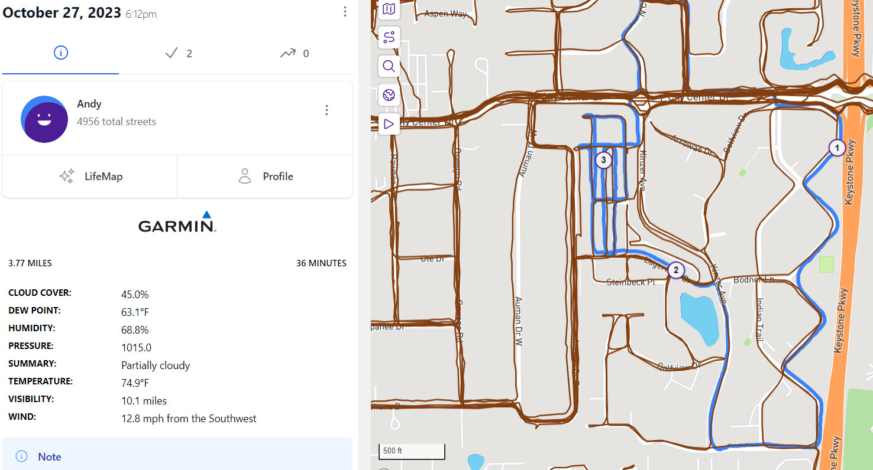The image size is (873, 470).
Task: Open the map style icon
Action: pyautogui.click(x=389, y=9)
